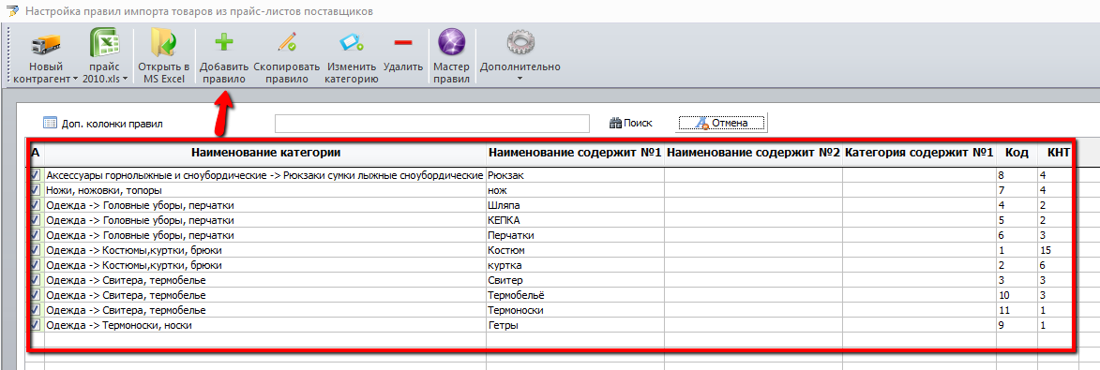Screen dimensions: 1100x370
Task: Click the search text input field
Action: pos(432,124)
